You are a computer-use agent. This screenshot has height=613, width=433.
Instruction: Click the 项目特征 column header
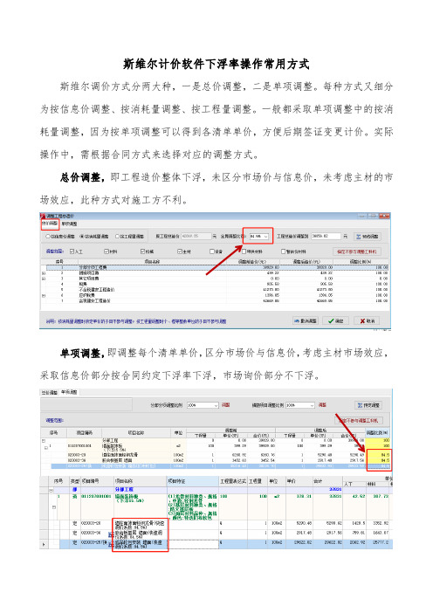[192, 481]
